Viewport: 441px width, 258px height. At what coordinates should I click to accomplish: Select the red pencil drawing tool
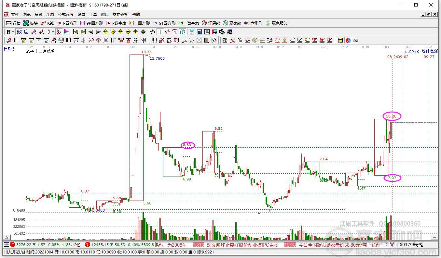click(8, 40)
